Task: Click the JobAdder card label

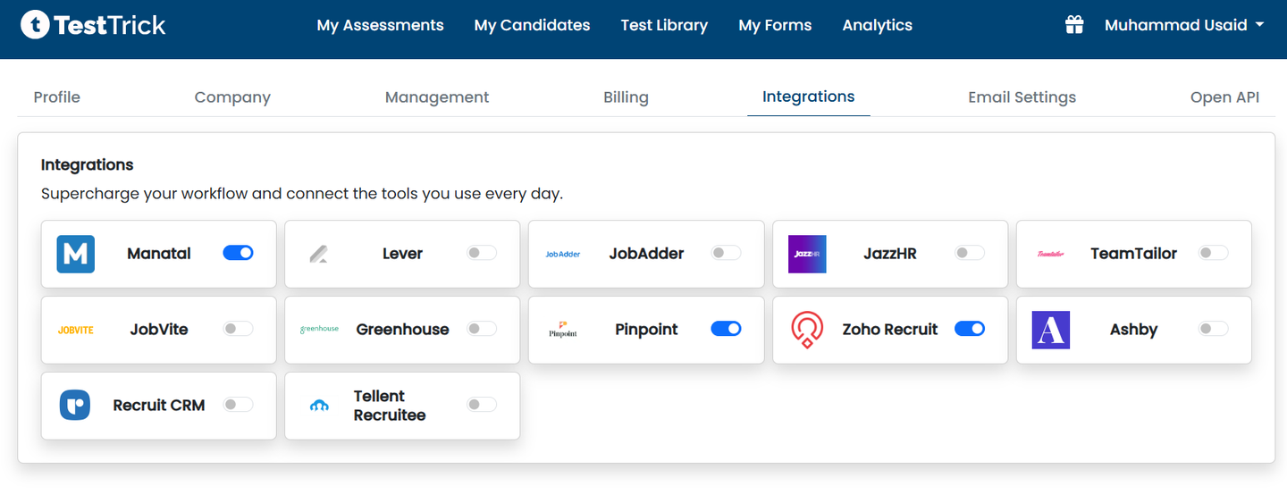Action: click(646, 254)
